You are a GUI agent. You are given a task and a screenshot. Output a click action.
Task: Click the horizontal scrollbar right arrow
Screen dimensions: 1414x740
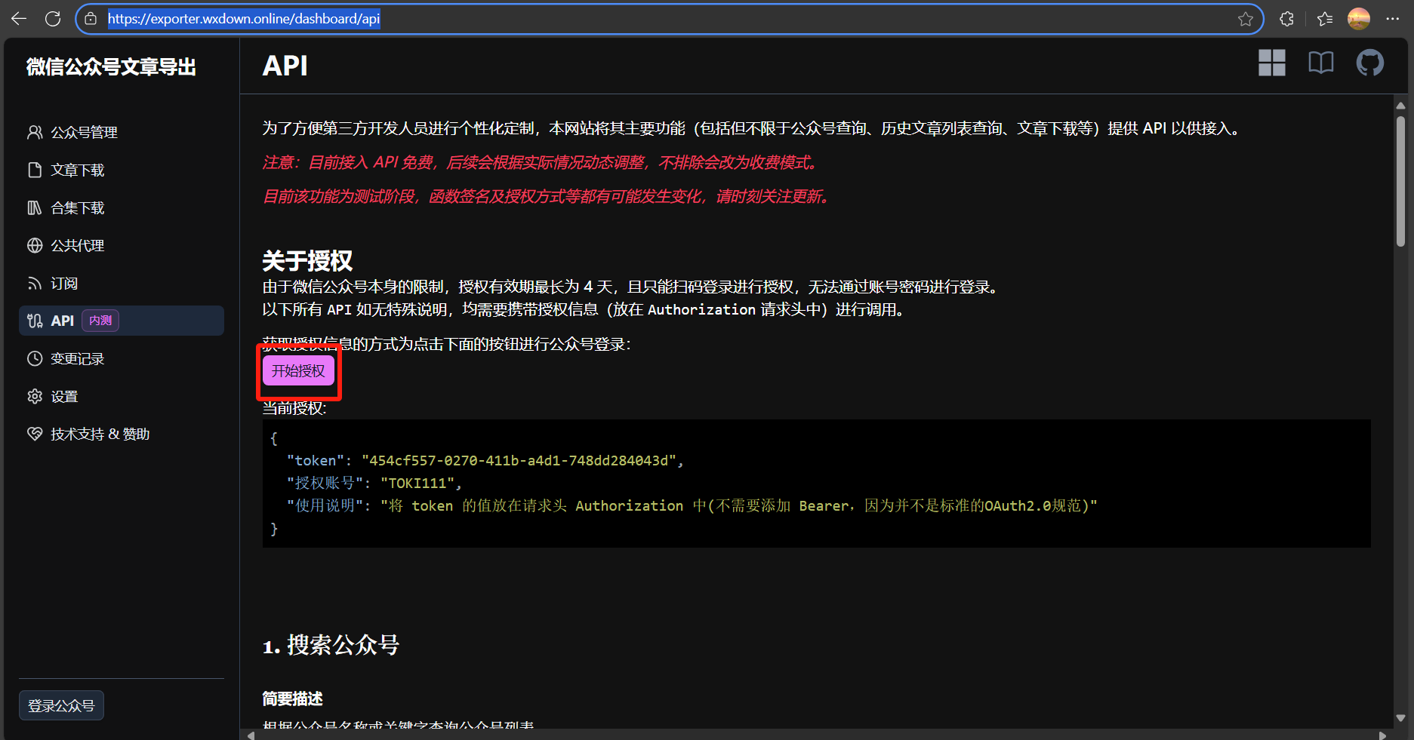point(1382,735)
